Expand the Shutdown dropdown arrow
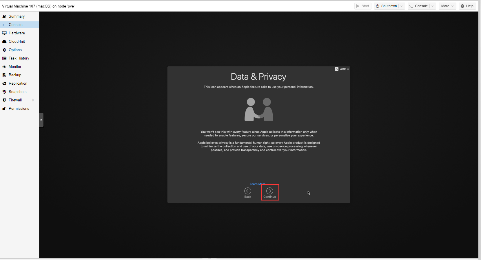Viewport: 481px width, 260px height. tap(401, 6)
